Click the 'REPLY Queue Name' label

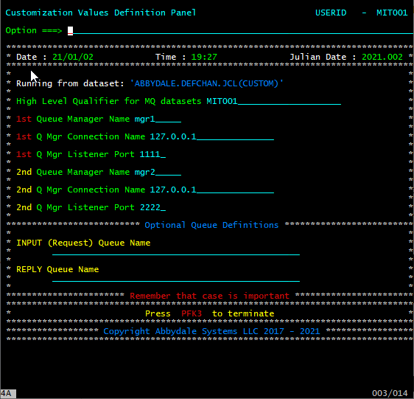[57, 269]
